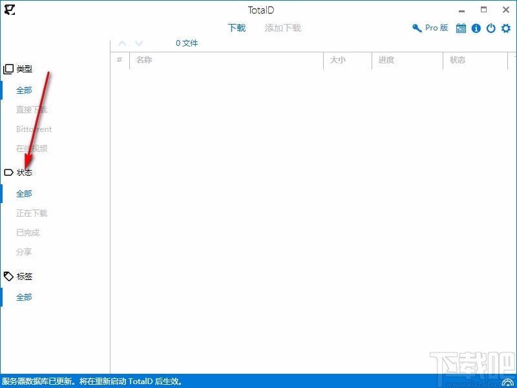The image size is (517, 388).
Task: Open the Pro version key icon
Action: [416, 28]
